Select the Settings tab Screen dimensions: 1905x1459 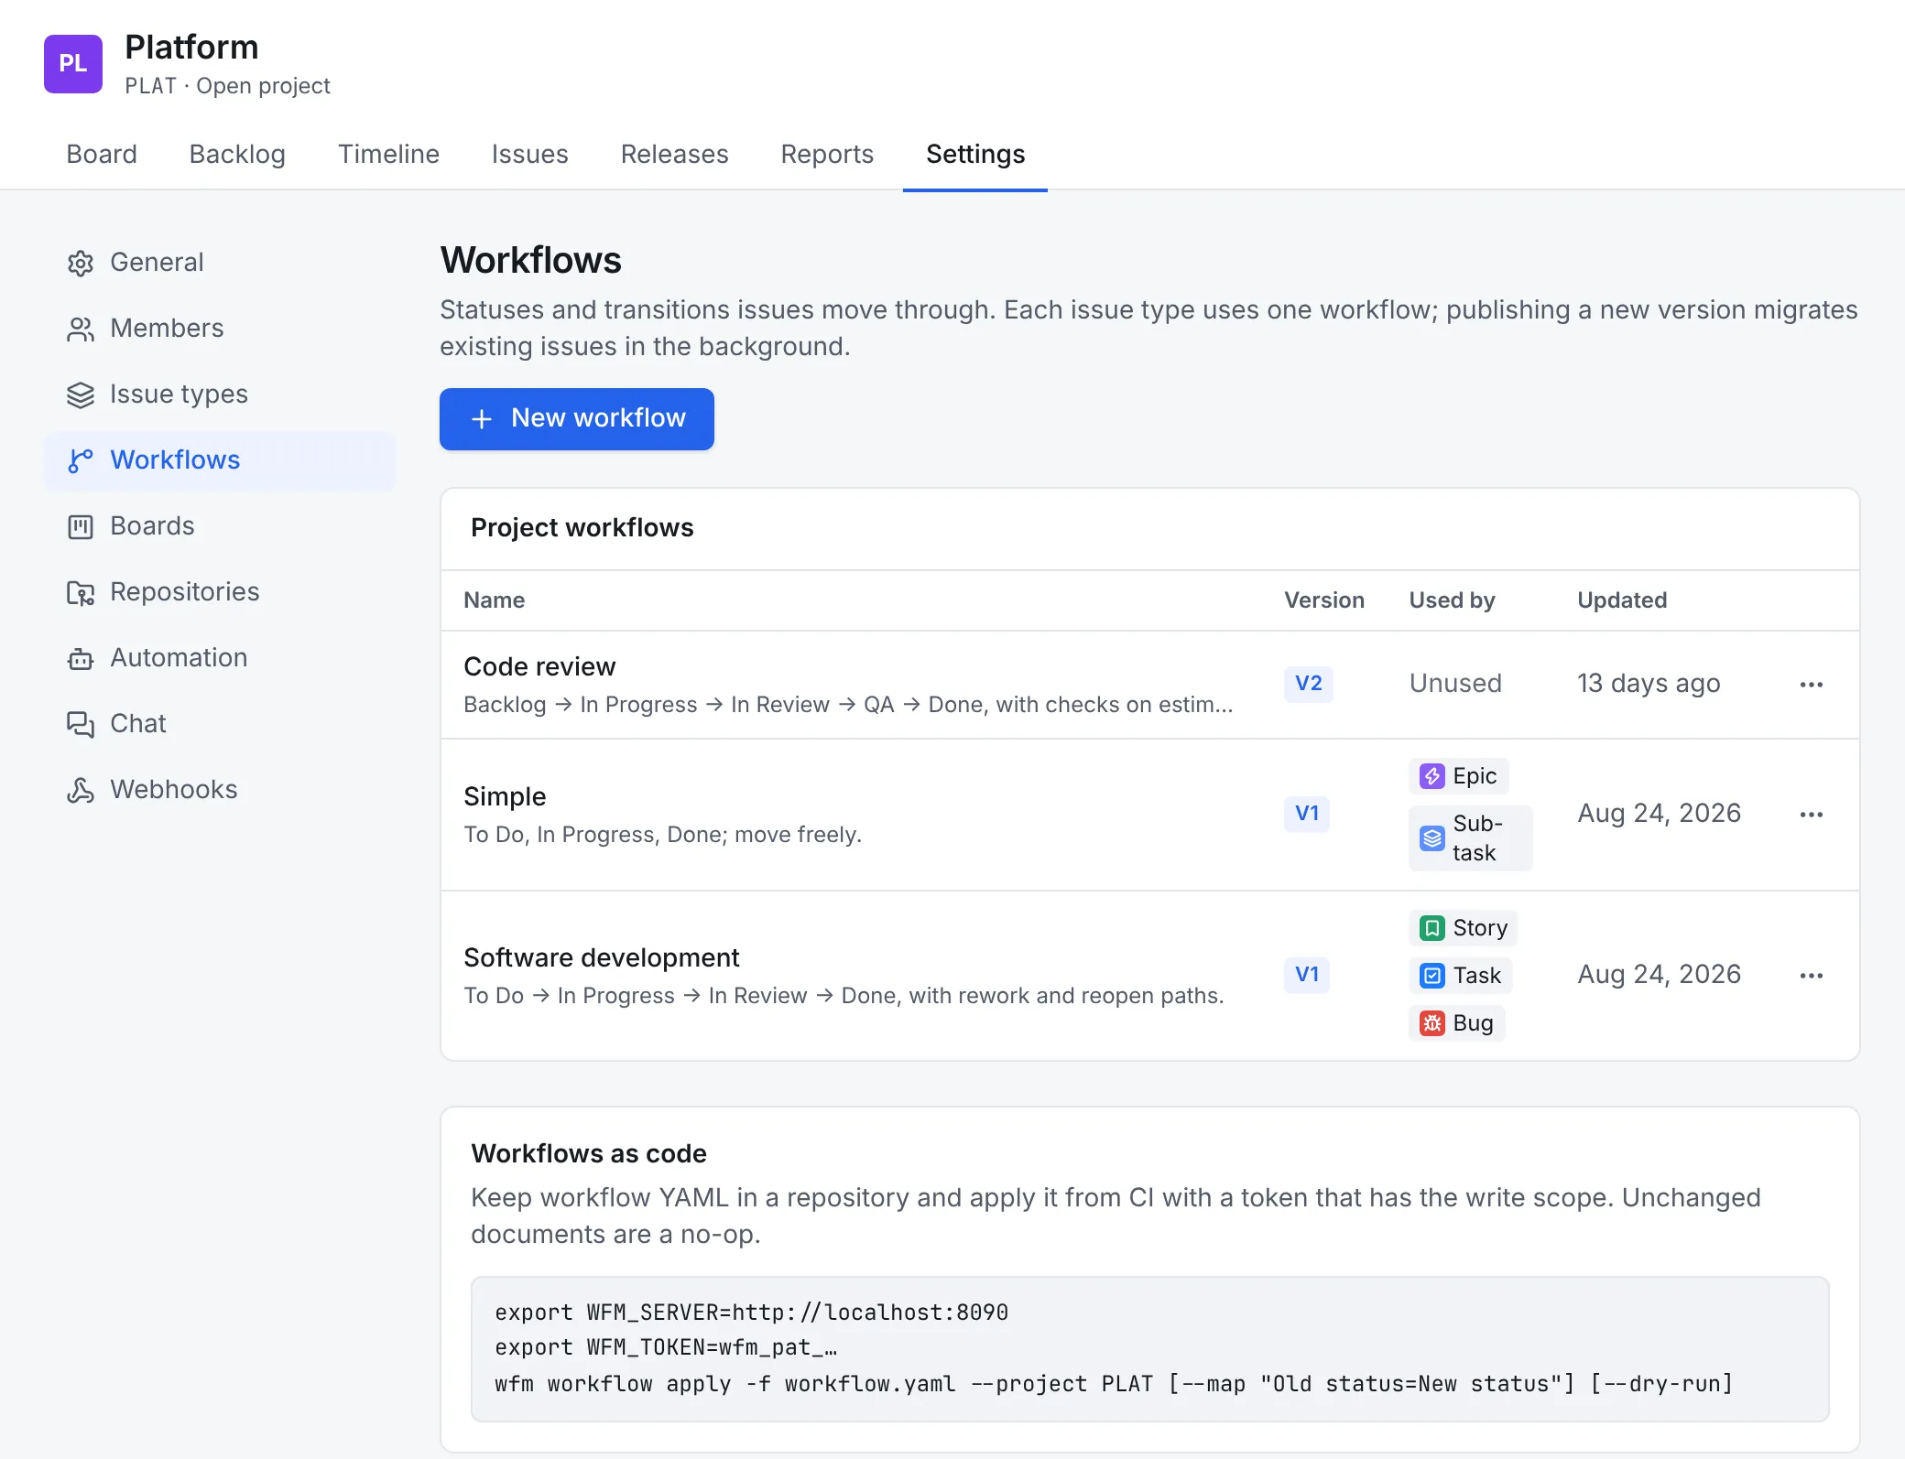[975, 154]
